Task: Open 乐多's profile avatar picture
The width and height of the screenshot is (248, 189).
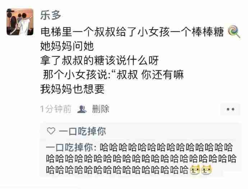Action: coord(20,22)
